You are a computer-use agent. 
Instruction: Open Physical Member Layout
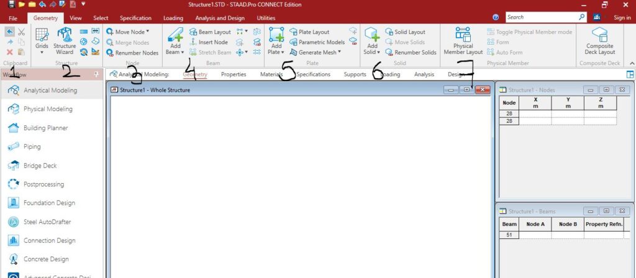[463, 42]
